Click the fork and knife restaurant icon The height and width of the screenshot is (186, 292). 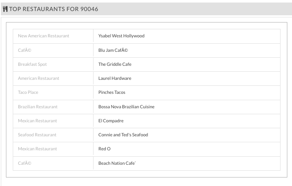tap(5, 9)
